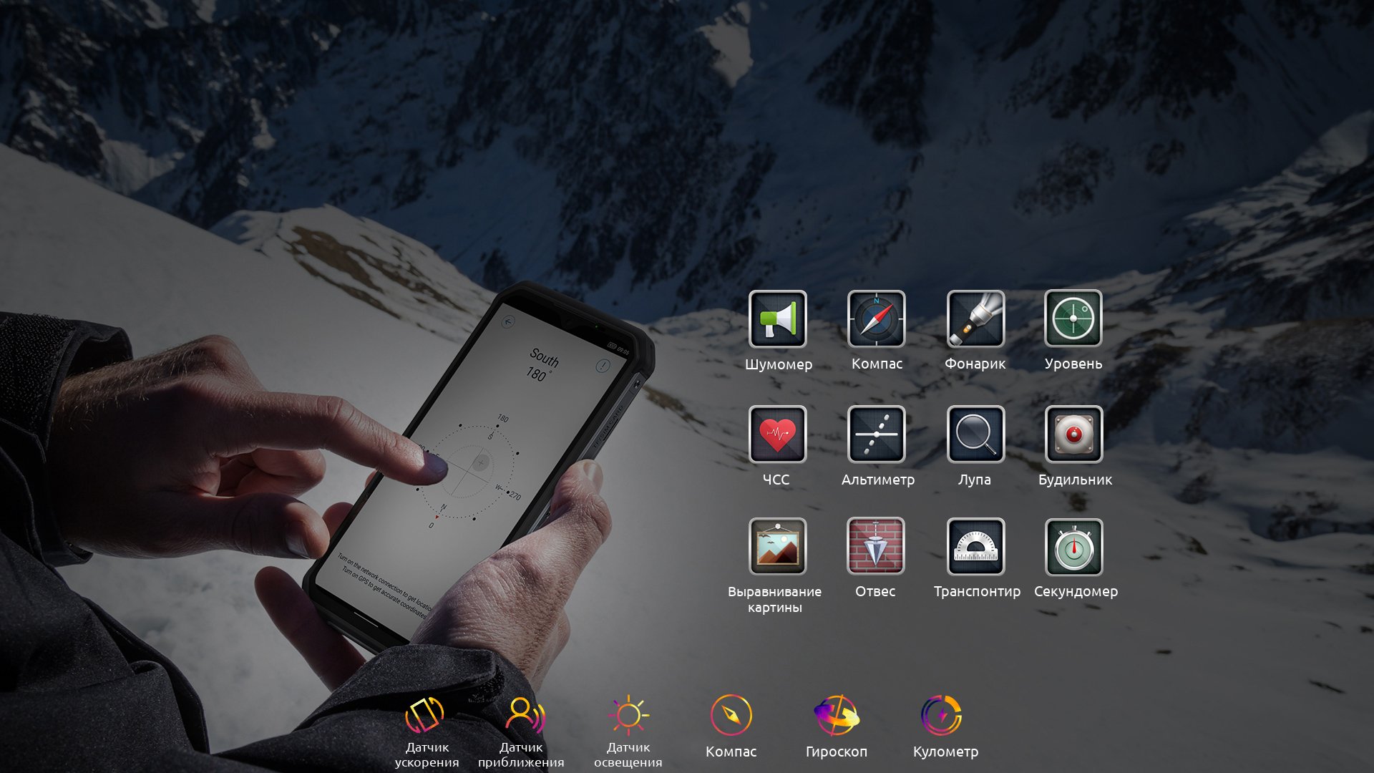The image size is (1374, 773).
Task: Tap the info icon beside South heading
Action: tap(603, 366)
